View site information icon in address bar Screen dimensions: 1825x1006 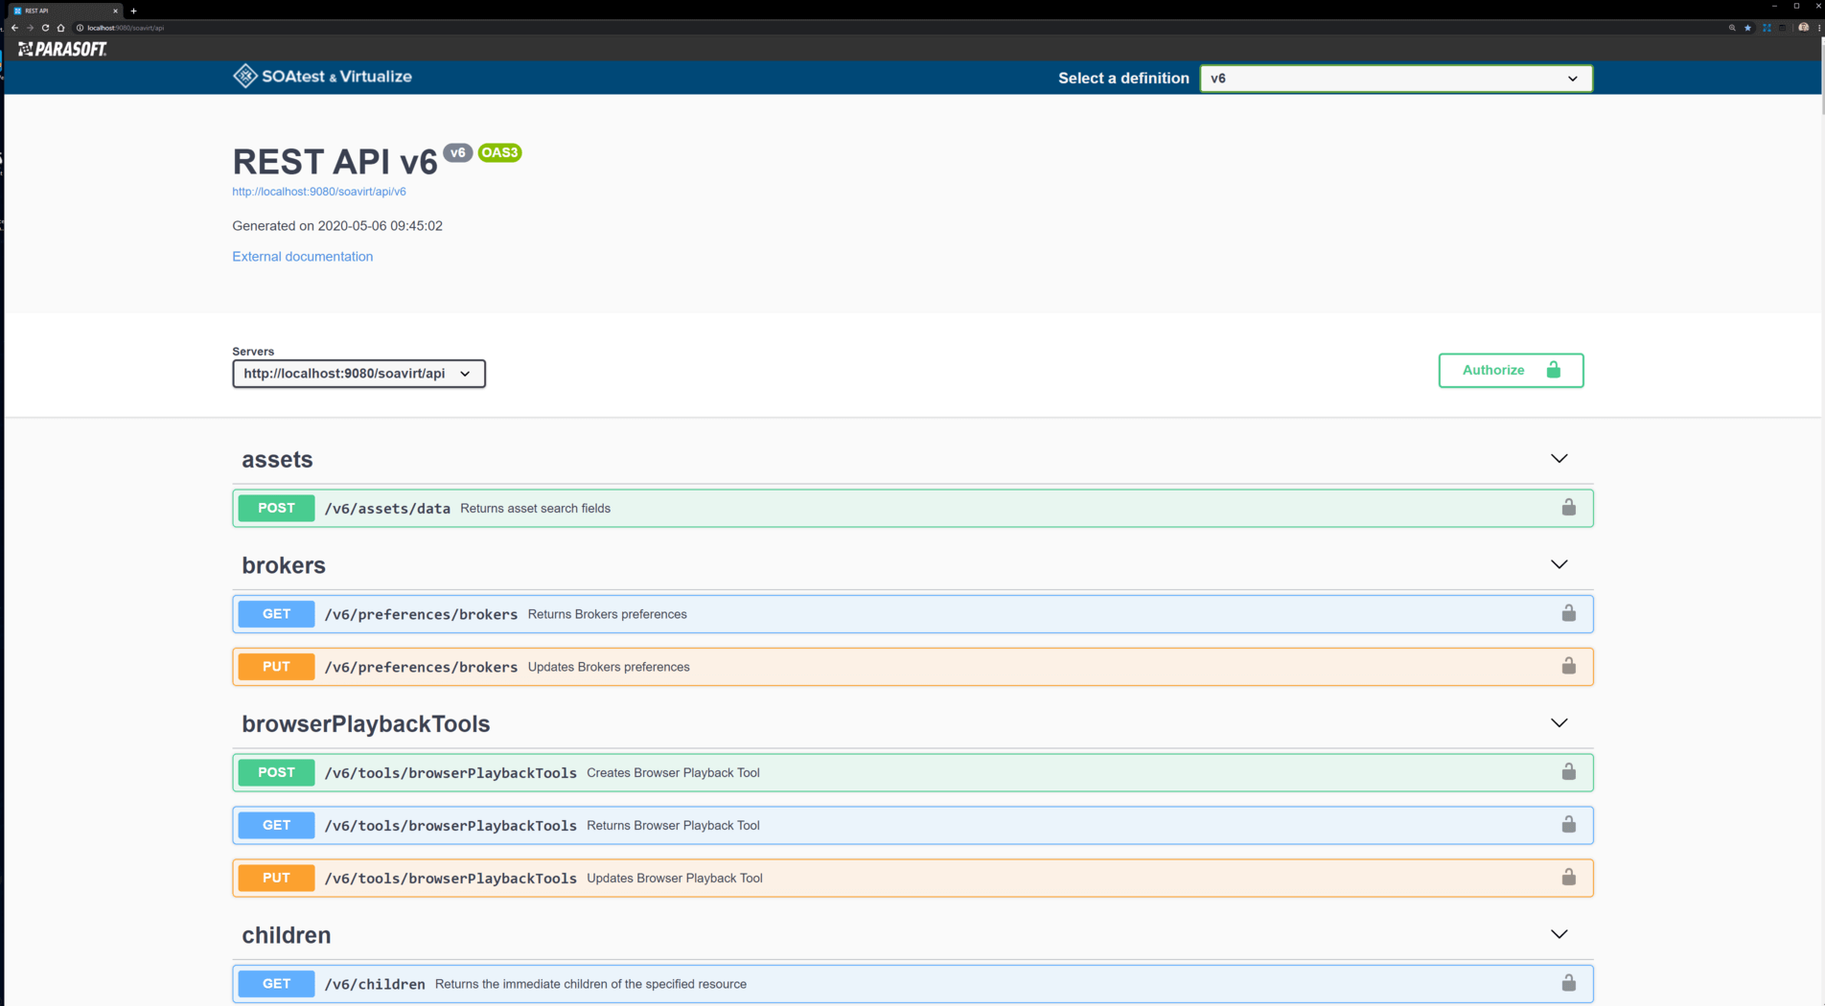click(80, 28)
